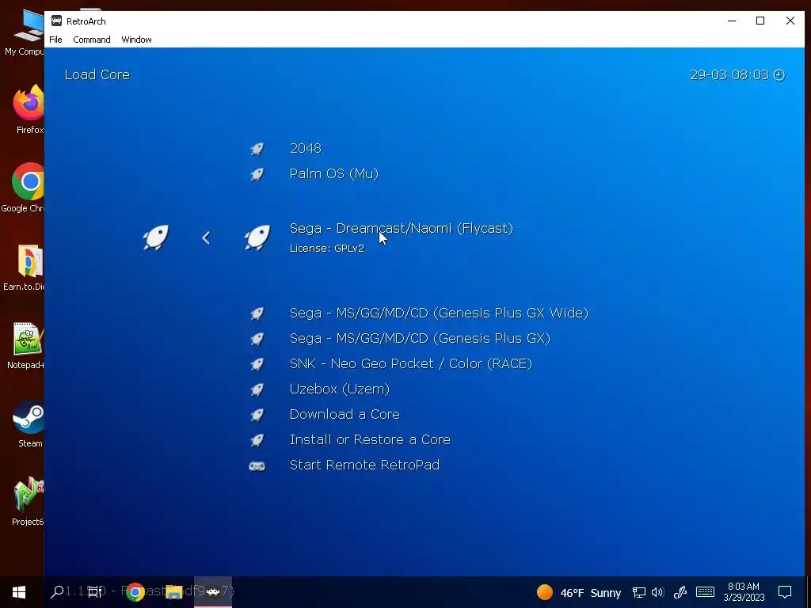Open the Windows Start menu
This screenshot has width=811, height=608.
coord(19,592)
